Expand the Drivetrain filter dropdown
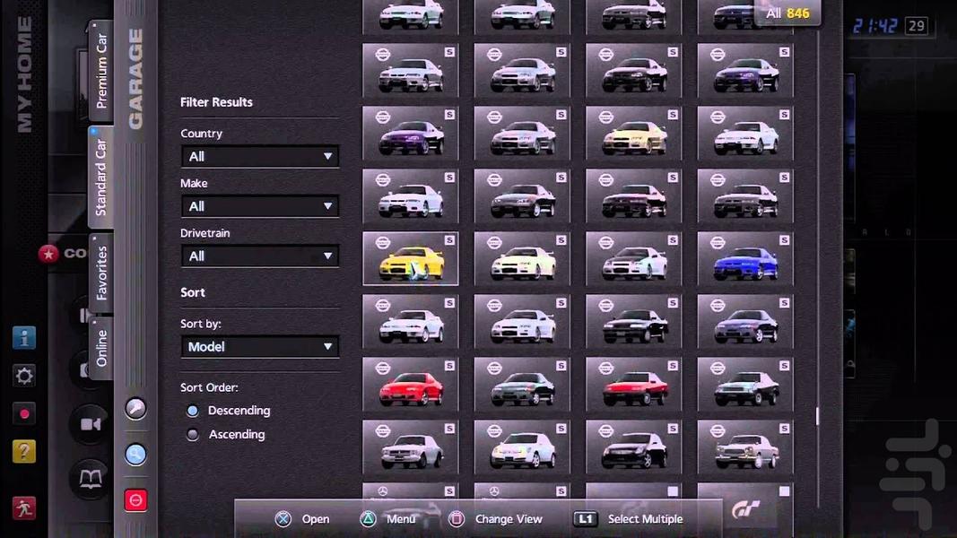The height and width of the screenshot is (538, 957). [x=260, y=256]
